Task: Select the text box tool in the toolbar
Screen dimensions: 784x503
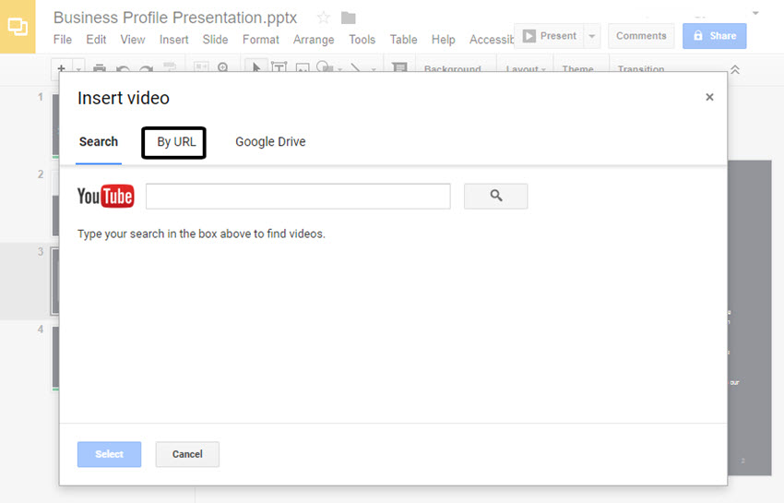Action: 279,67
